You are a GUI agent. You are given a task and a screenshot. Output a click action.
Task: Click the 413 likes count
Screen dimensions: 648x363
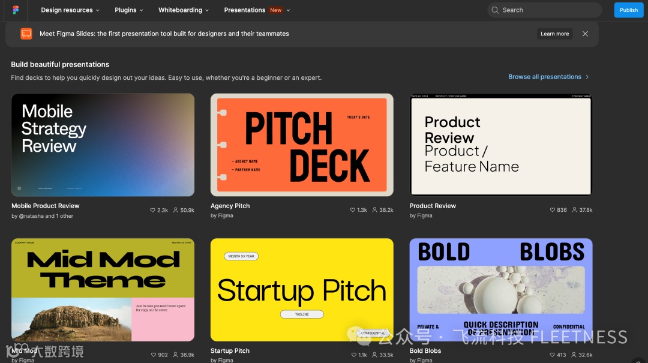(562, 355)
